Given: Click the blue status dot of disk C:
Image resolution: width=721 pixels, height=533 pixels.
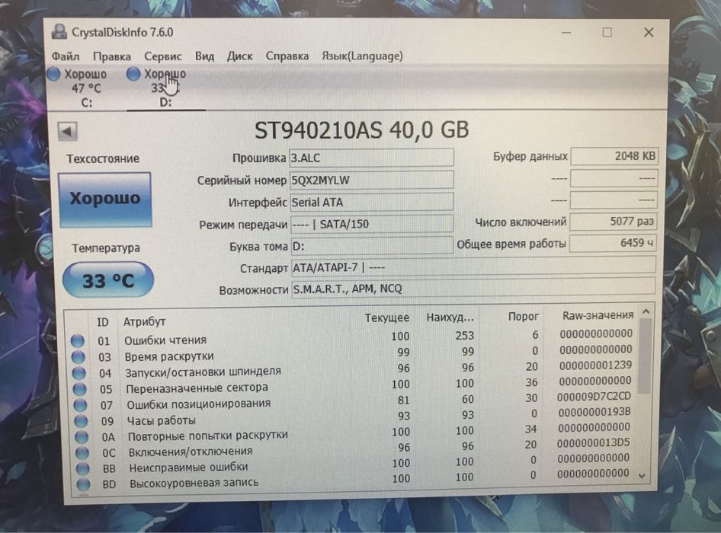Looking at the screenshot, I should tap(54, 74).
